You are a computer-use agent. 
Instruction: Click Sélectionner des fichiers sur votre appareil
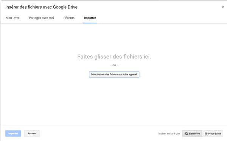tap(114, 74)
